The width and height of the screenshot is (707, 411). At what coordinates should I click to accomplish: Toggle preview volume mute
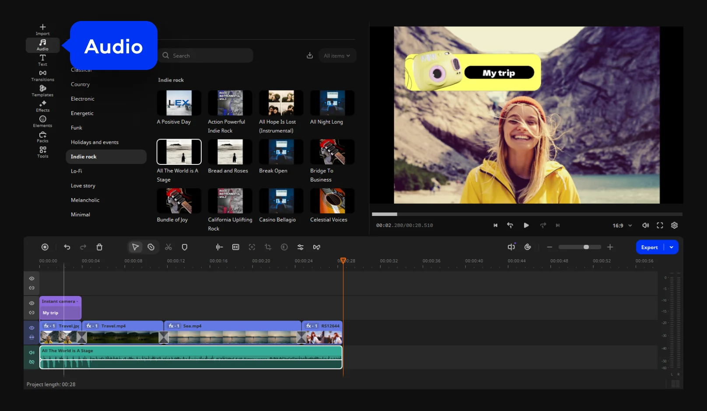point(645,225)
